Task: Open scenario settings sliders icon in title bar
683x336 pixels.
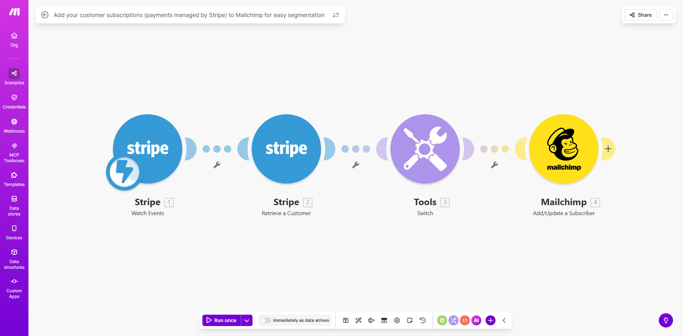Action: [336, 15]
